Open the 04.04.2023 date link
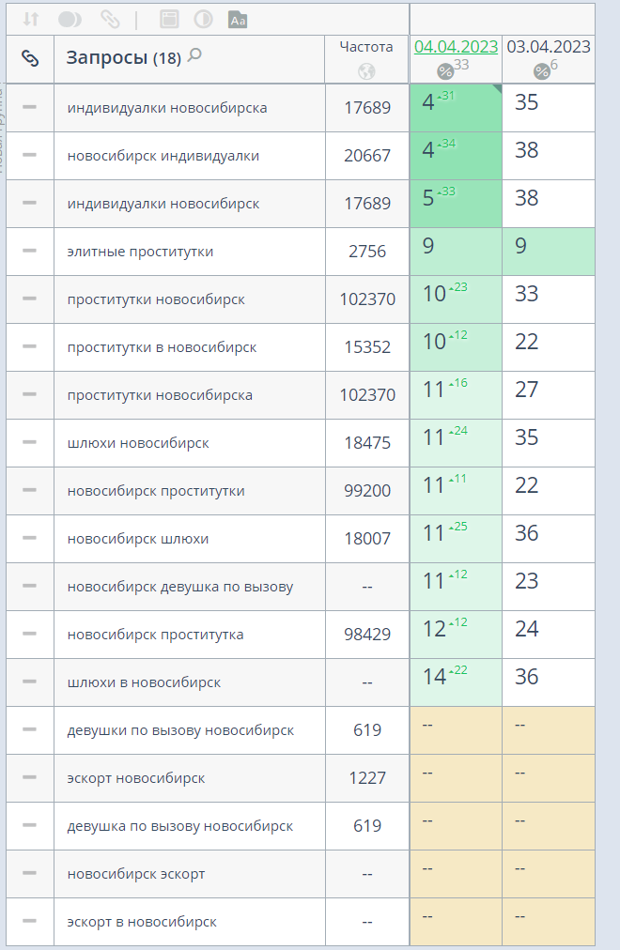Image resolution: width=620 pixels, height=950 pixels. (x=456, y=47)
